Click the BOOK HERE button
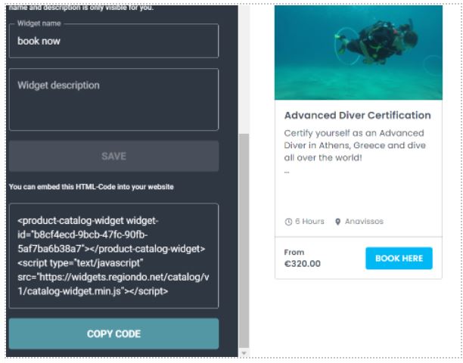 (399, 258)
